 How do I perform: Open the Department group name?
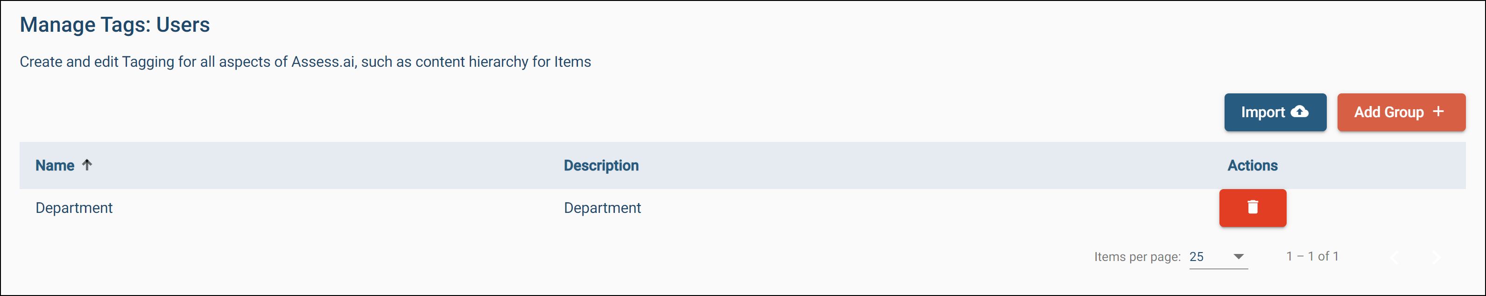(x=74, y=208)
